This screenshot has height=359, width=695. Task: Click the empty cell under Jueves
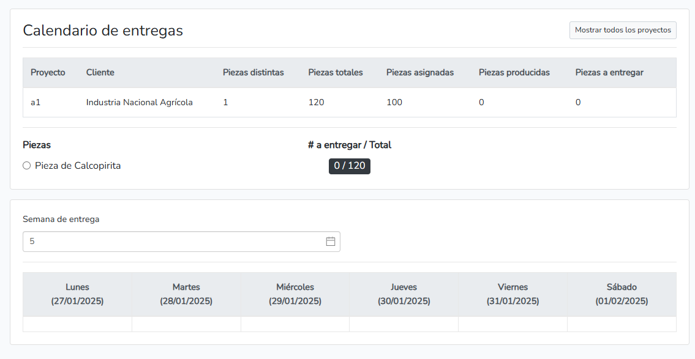pos(404,324)
